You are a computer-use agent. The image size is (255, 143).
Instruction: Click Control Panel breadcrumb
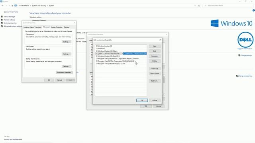(24, 6)
